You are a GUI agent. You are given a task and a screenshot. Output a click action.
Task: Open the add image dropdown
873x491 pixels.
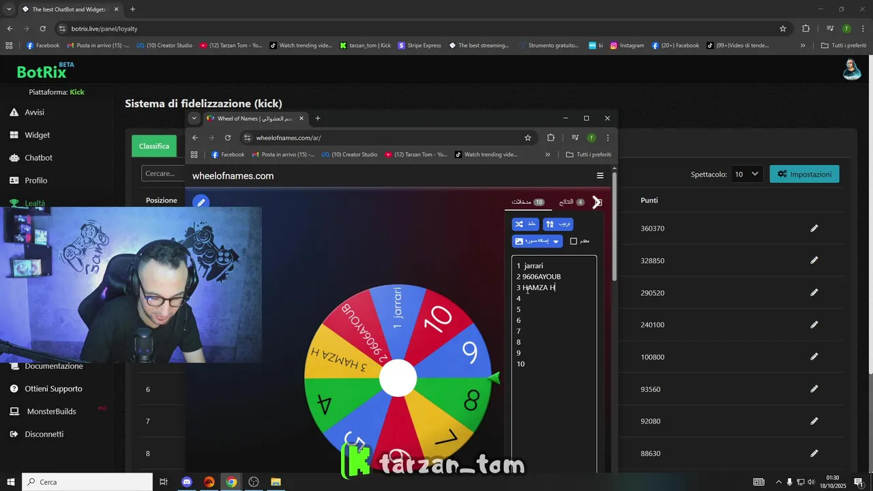click(537, 241)
